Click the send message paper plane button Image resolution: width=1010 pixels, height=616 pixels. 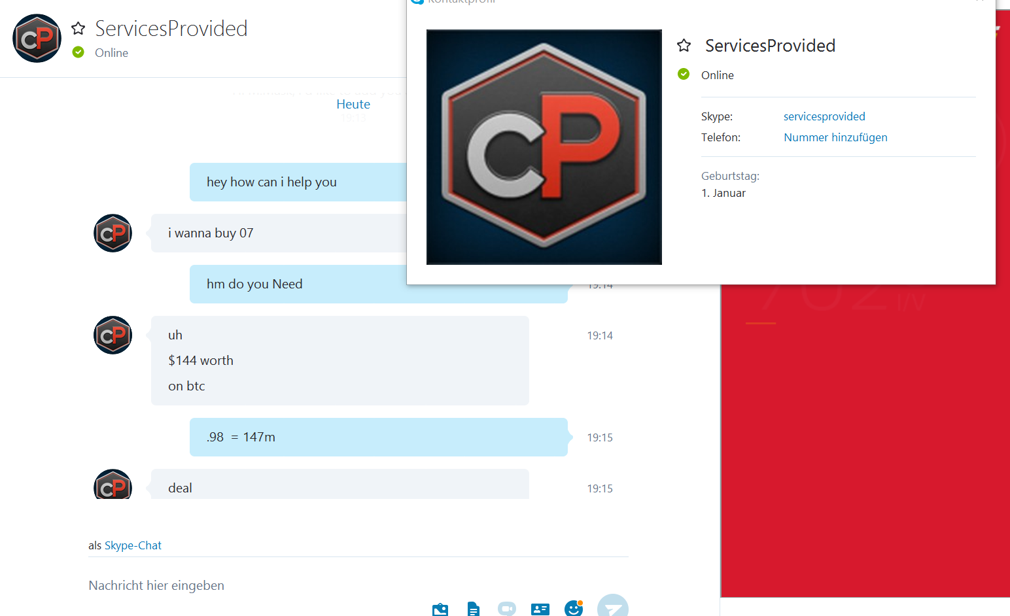point(613,606)
